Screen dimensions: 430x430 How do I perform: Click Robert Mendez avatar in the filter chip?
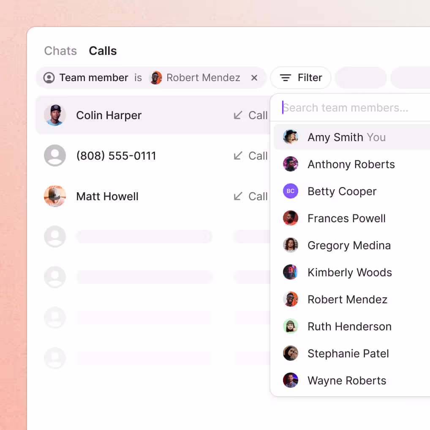pyautogui.click(x=156, y=78)
